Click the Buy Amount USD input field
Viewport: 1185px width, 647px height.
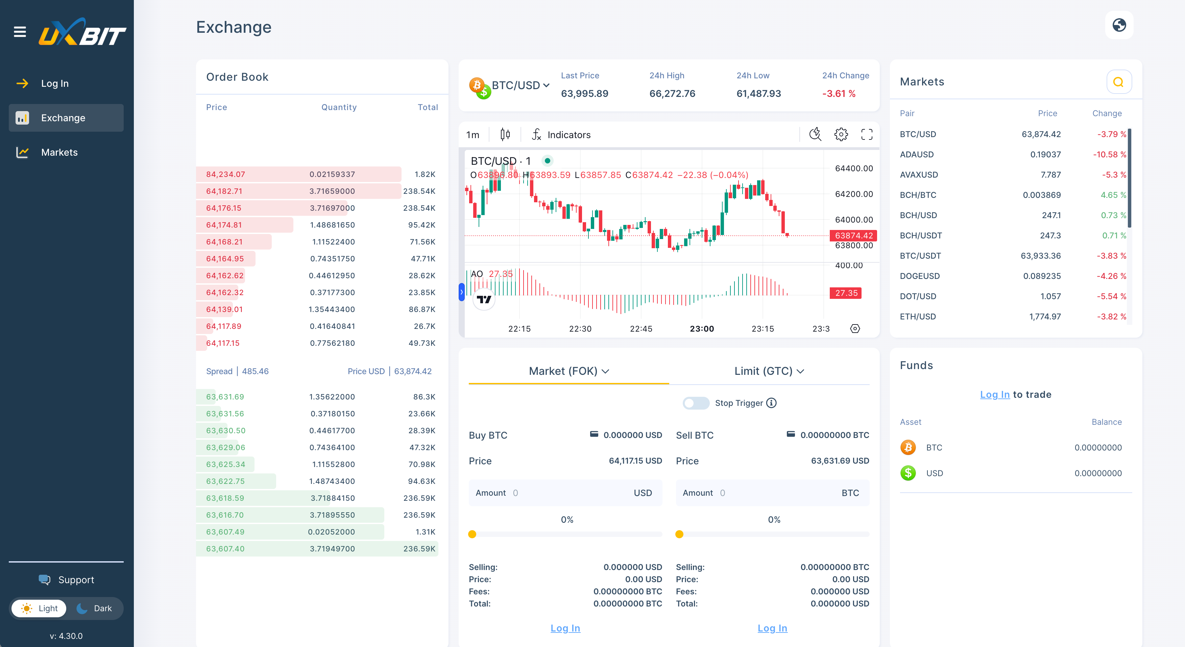(x=565, y=493)
